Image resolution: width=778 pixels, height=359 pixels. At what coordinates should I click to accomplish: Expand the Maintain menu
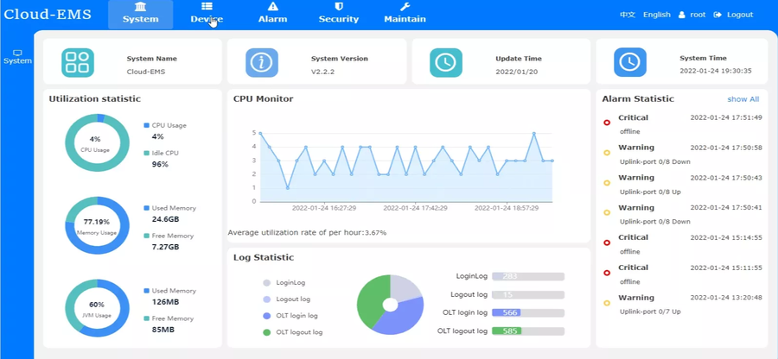point(405,14)
